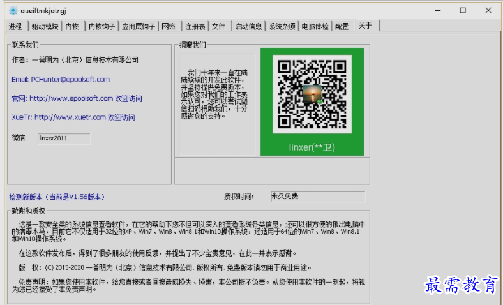Viewport: 503px width, 305px height.
Task: Click the linxer(**卫) label under QR code
Action: coord(312,147)
